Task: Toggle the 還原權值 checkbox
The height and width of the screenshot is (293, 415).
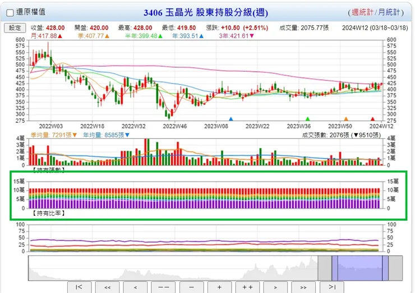Action: (x=10, y=13)
